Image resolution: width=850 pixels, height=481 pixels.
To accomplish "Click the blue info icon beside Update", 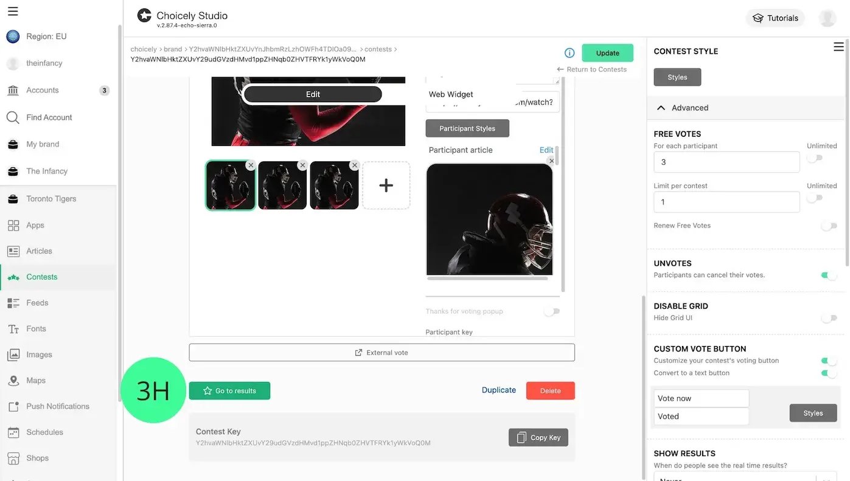I will pyautogui.click(x=570, y=53).
